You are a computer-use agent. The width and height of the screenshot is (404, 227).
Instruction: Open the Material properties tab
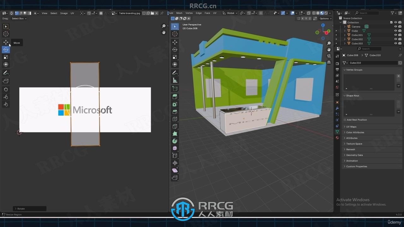pos(337,137)
